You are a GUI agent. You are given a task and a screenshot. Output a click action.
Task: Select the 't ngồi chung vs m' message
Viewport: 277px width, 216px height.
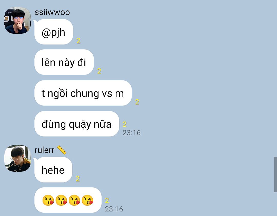[x=83, y=93]
